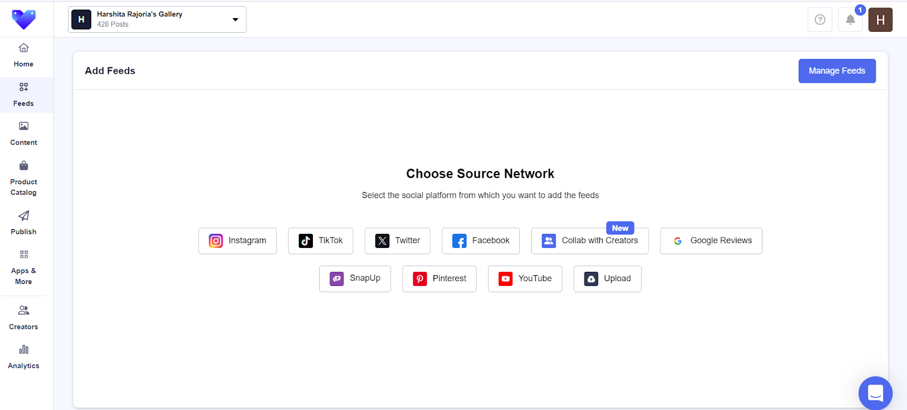Click the notification count badge 1
Viewport: 907px width, 410px height.
coord(860,10)
